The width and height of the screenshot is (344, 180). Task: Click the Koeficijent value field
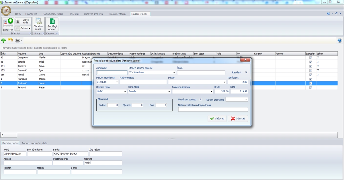(x=238, y=82)
